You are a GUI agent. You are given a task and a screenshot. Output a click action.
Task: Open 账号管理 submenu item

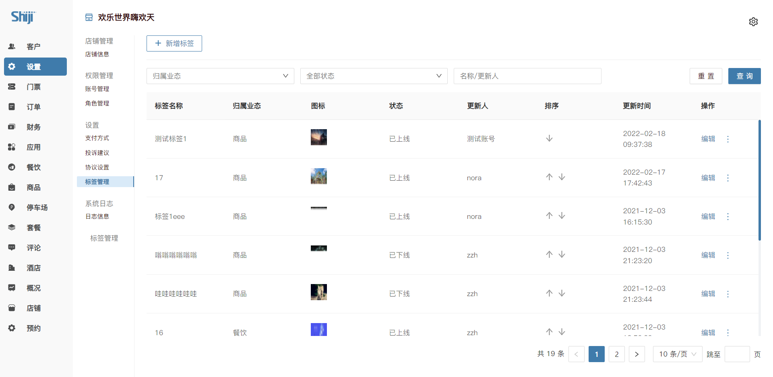[x=97, y=89]
